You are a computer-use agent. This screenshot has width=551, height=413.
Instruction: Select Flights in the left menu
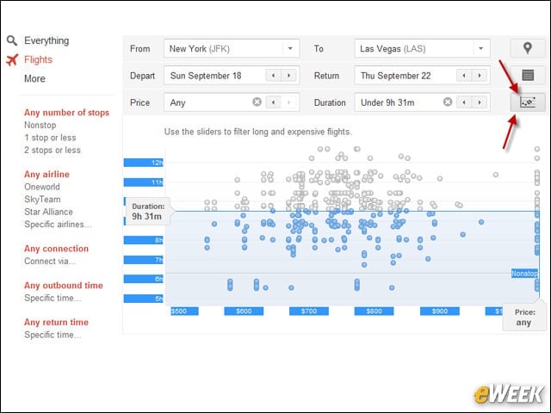[x=38, y=59]
